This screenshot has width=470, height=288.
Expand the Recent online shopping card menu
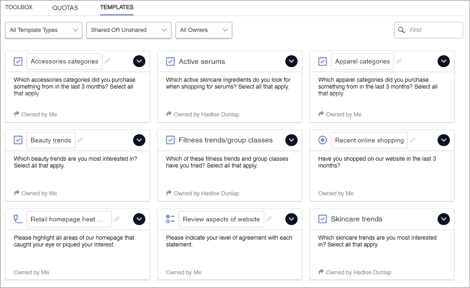[443, 140]
